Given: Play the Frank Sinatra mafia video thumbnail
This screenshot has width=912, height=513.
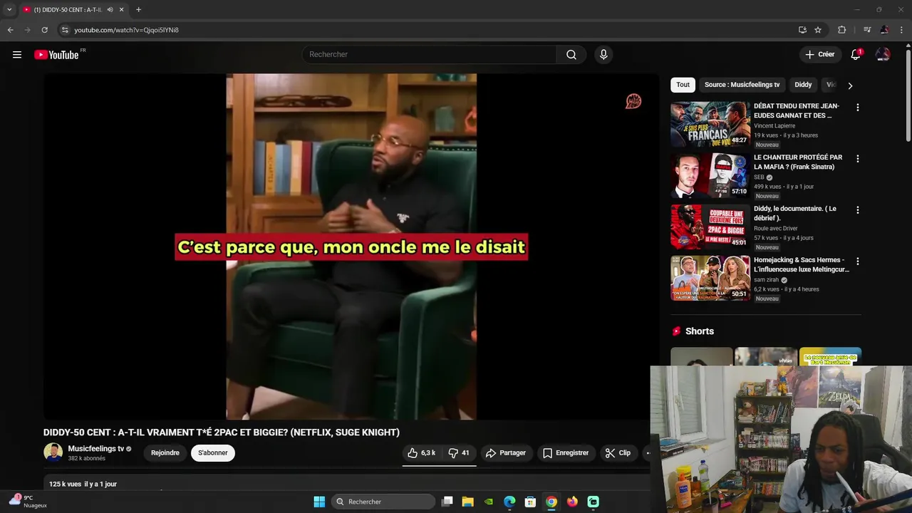Looking at the screenshot, I should [710, 175].
